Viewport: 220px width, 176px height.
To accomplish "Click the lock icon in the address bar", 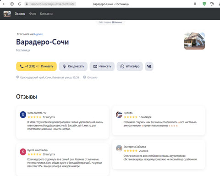I will (27, 4).
